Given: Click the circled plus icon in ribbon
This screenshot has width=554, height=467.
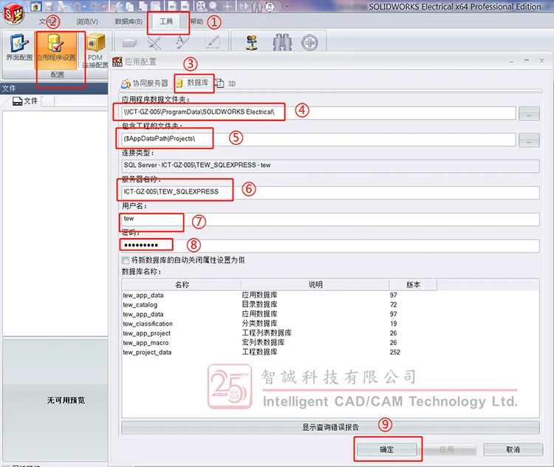Looking at the screenshot, I should pyautogui.click(x=310, y=43).
